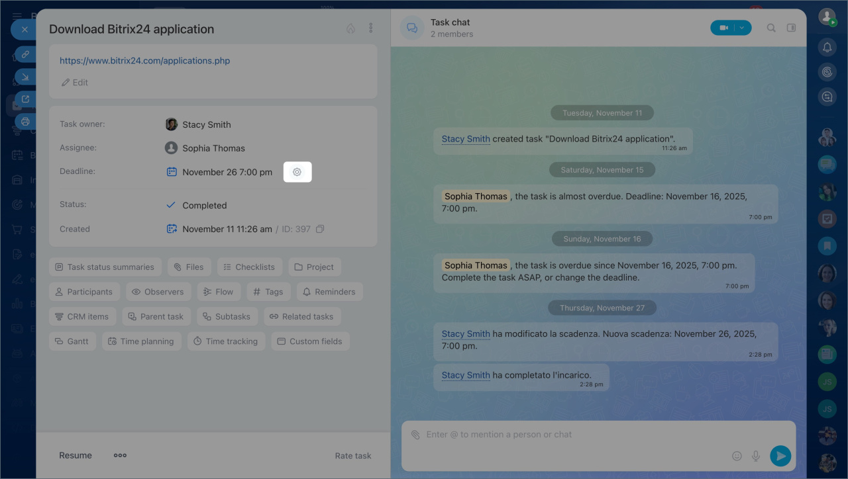Click Resume to reopen the task

(x=76, y=455)
